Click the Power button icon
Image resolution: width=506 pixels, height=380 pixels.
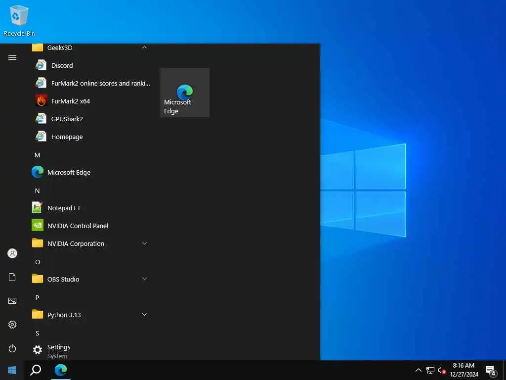pos(12,348)
